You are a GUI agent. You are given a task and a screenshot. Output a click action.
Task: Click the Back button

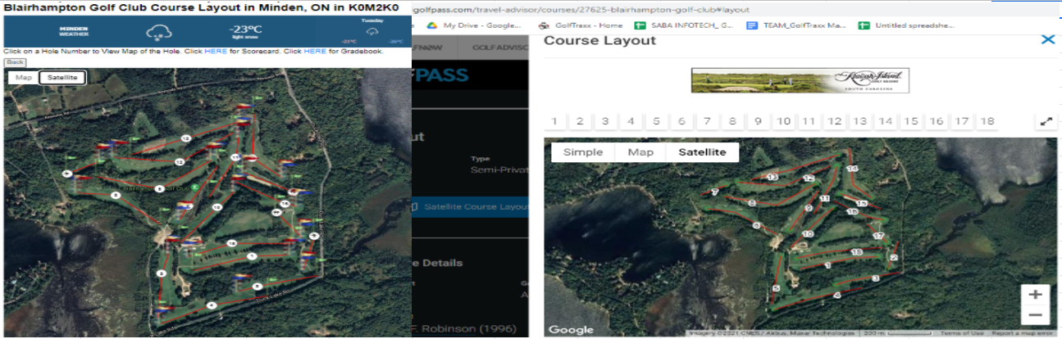point(14,62)
